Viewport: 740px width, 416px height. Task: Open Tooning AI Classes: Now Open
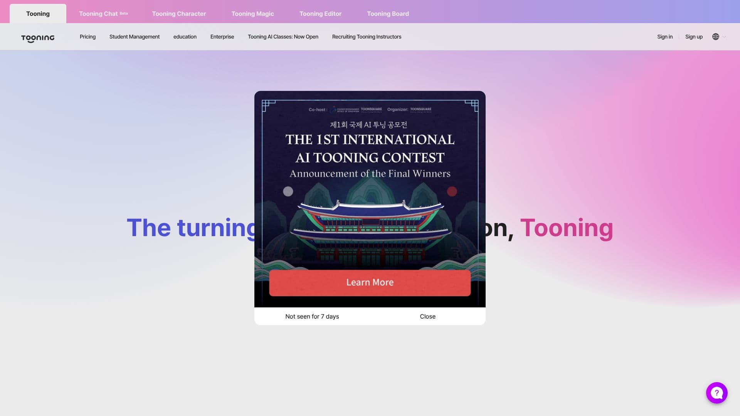point(283,37)
